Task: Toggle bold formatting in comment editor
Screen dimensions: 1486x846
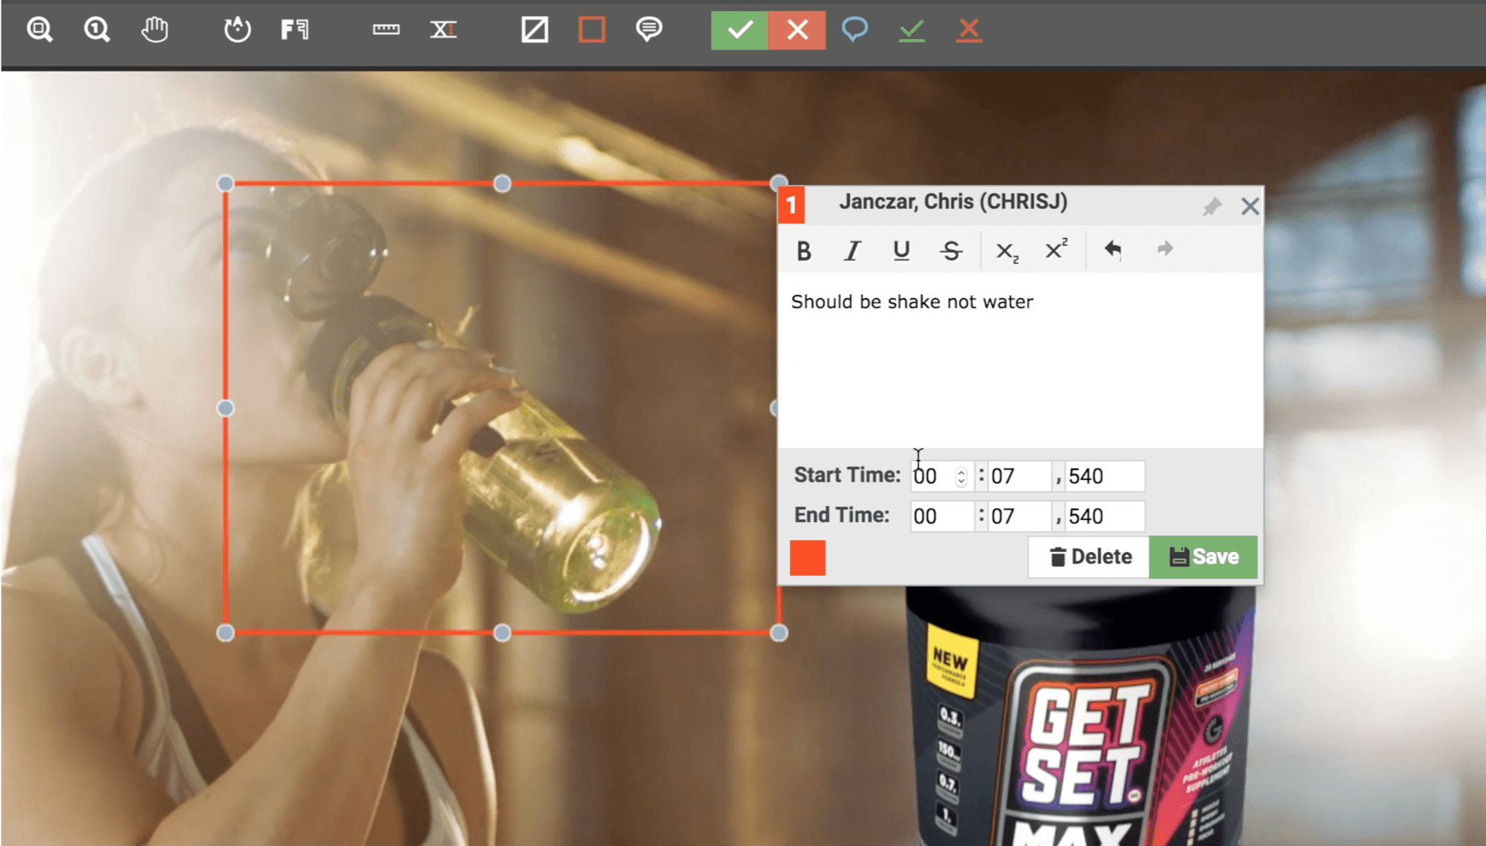Action: coord(804,250)
